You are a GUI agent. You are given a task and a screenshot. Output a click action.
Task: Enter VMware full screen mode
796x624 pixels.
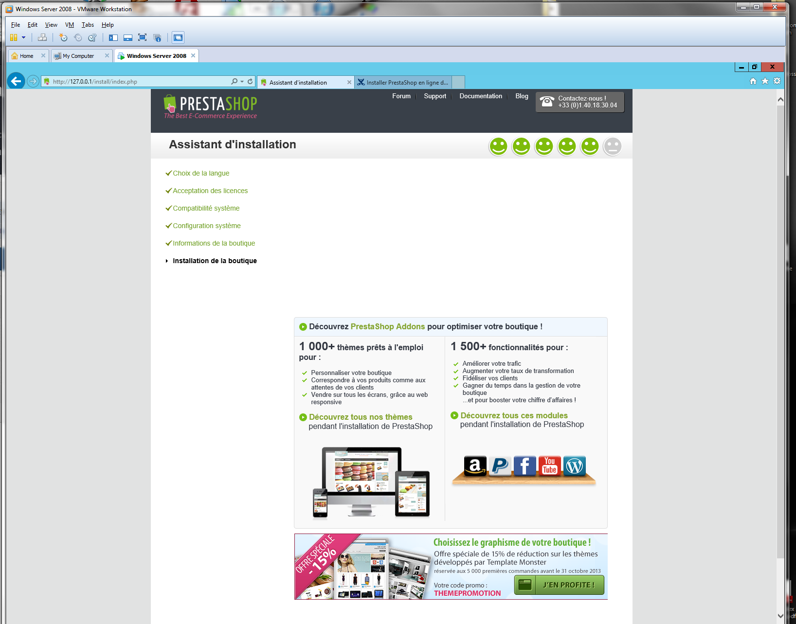pos(143,37)
